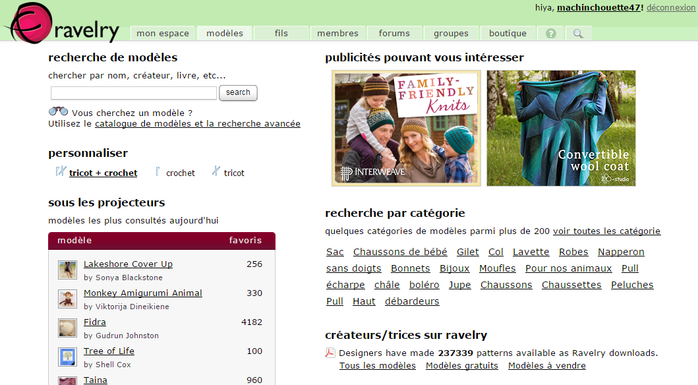Screen dimensions: 698x385
Task: Browse the Chaussons category
Action: point(506,285)
